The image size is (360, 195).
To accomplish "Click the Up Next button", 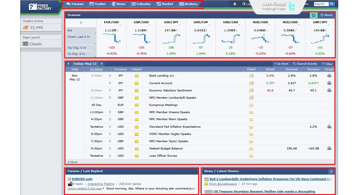I will point(281,64).
